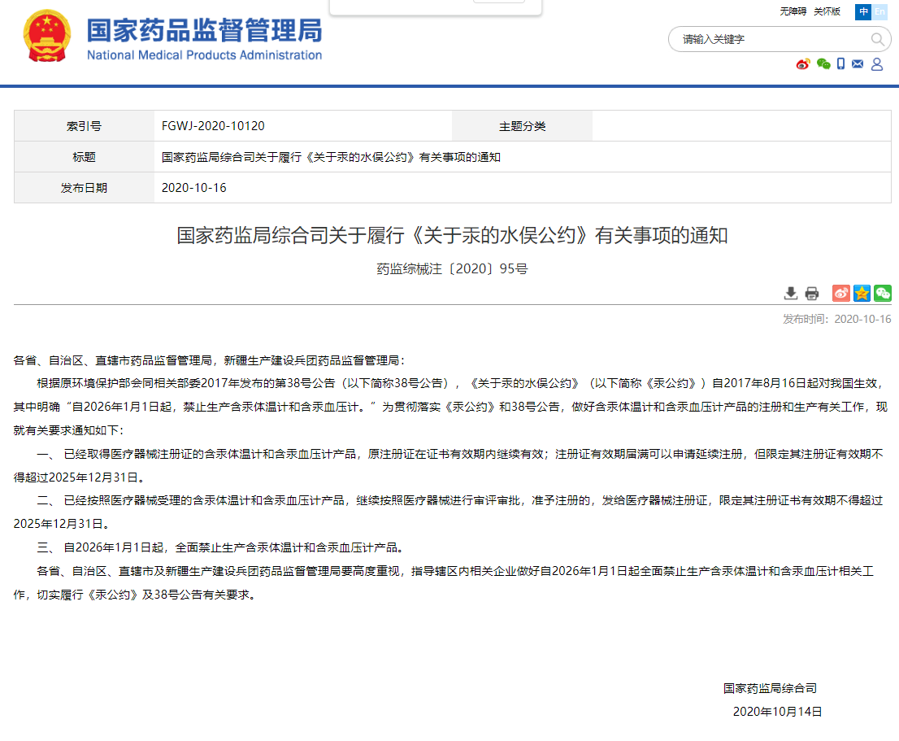Switch language to English (En)
899x741 pixels.
tap(879, 11)
